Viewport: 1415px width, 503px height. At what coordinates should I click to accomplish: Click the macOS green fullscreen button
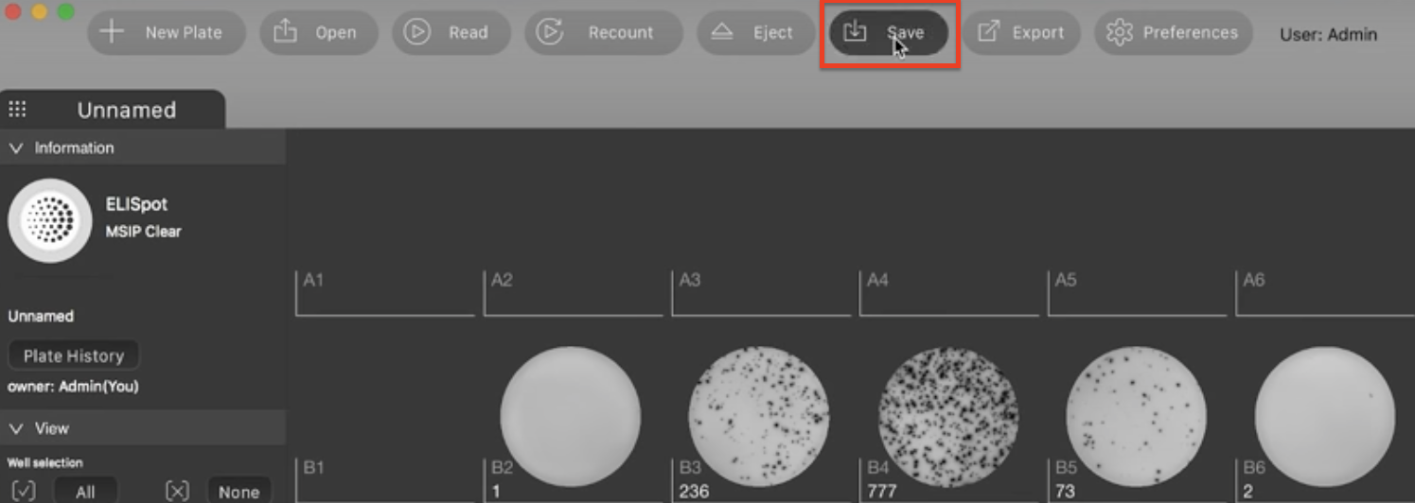tap(65, 11)
